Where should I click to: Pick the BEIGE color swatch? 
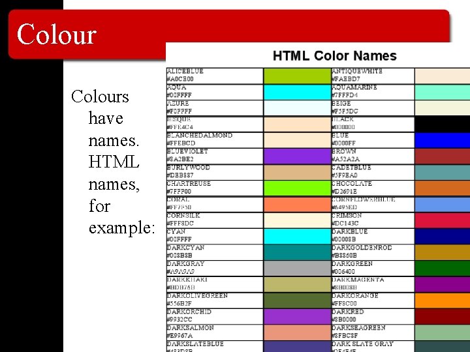coord(443,108)
